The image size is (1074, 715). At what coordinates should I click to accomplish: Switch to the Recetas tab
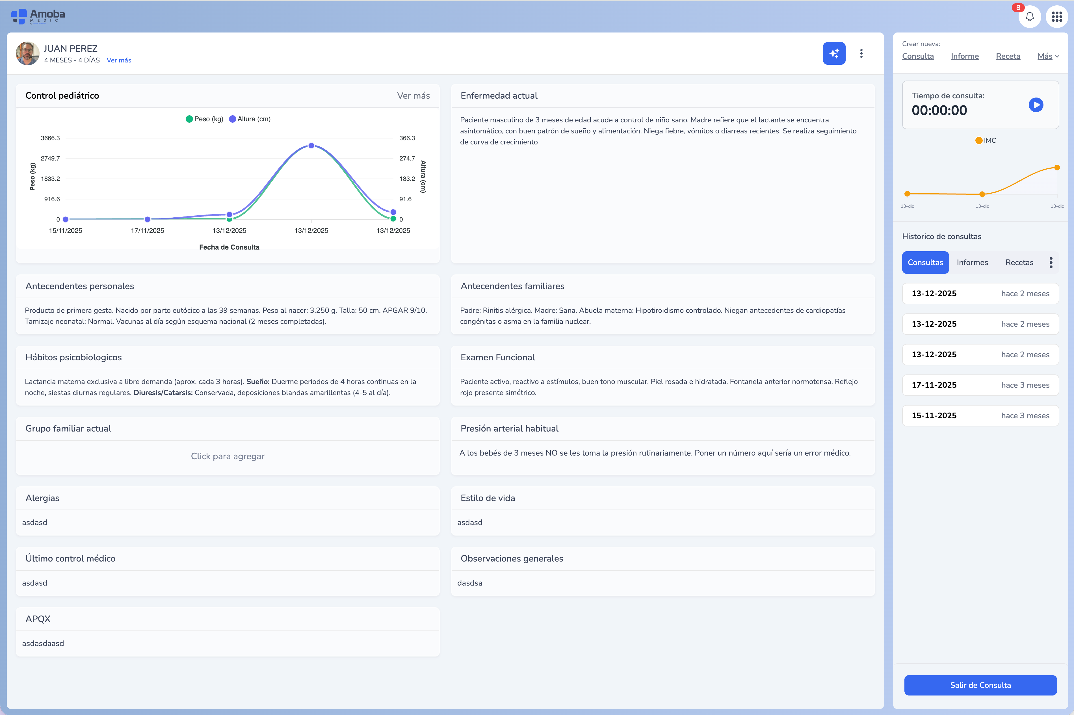pyautogui.click(x=1019, y=262)
